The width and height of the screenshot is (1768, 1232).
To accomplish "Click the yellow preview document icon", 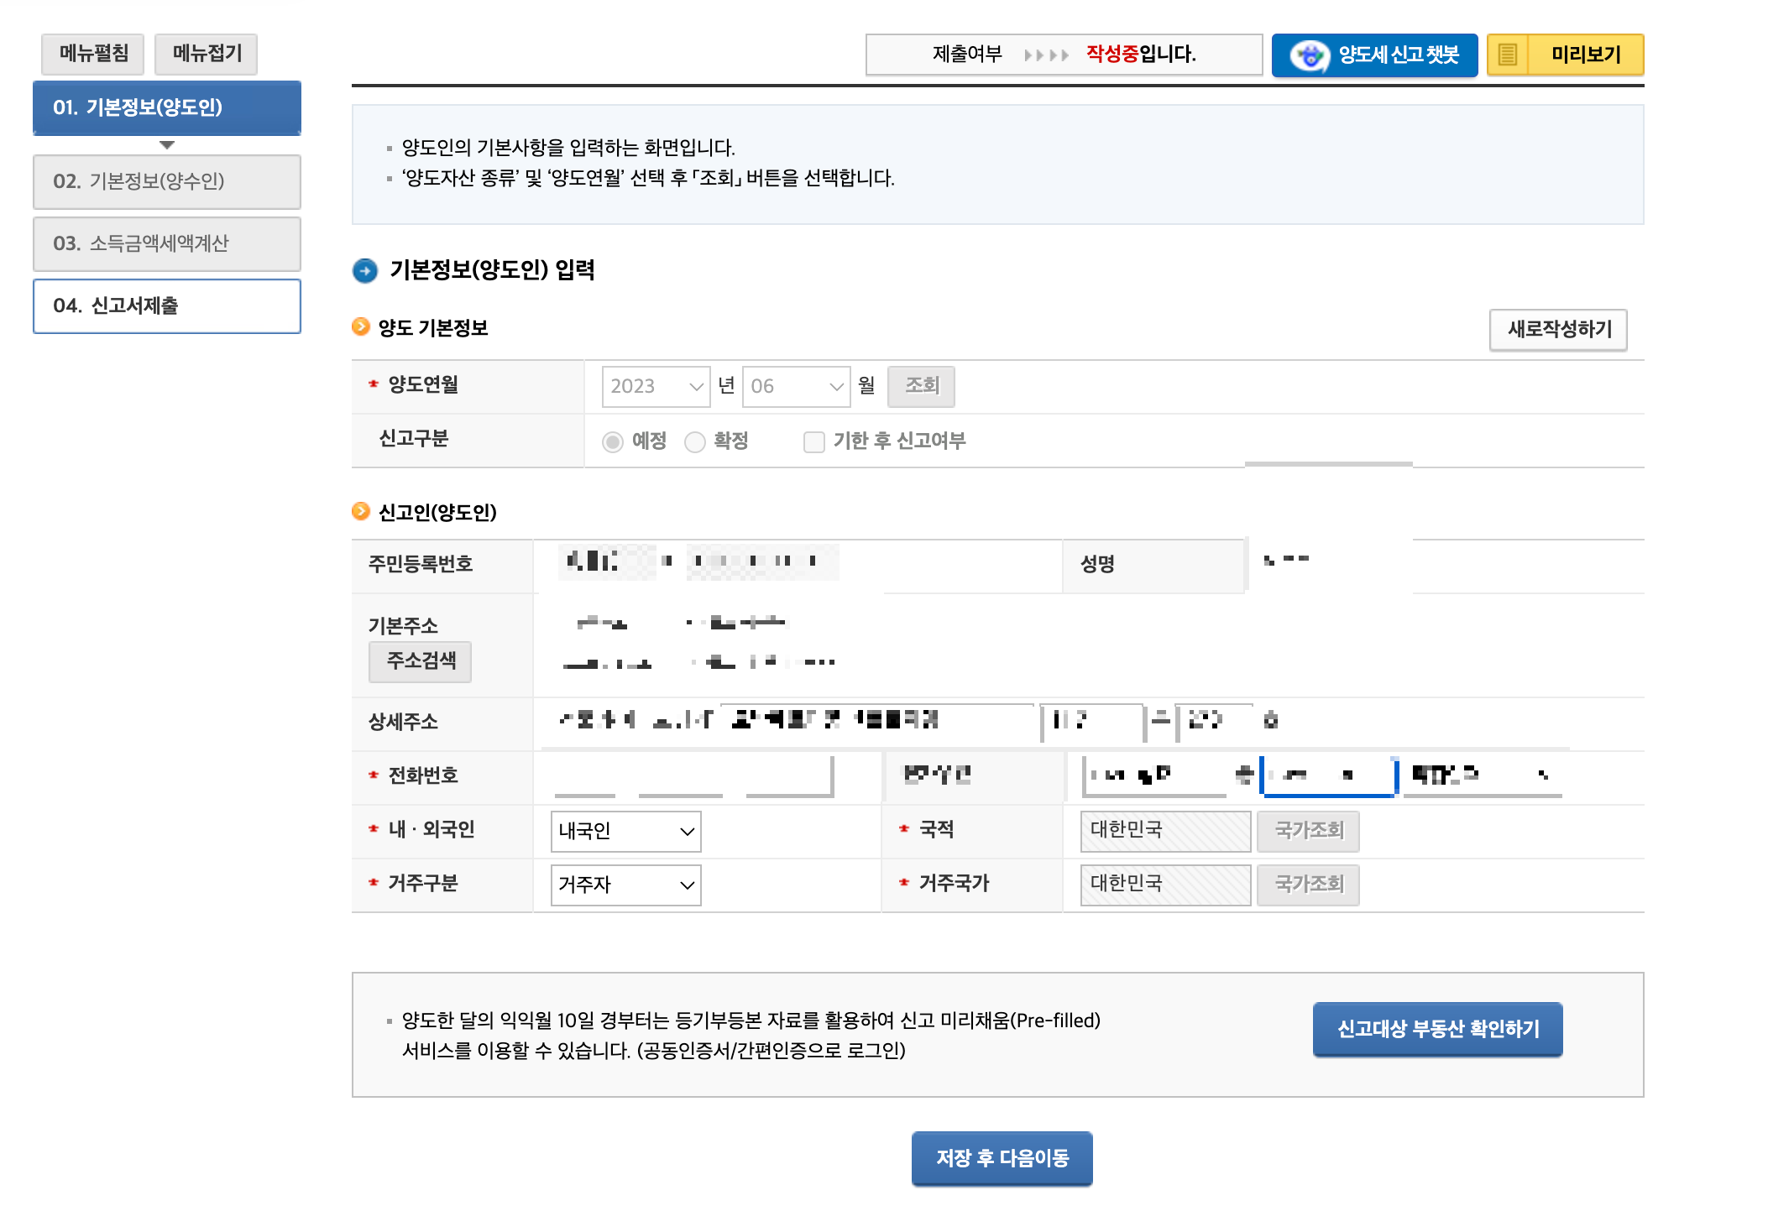I will (x=1508, y=55).
